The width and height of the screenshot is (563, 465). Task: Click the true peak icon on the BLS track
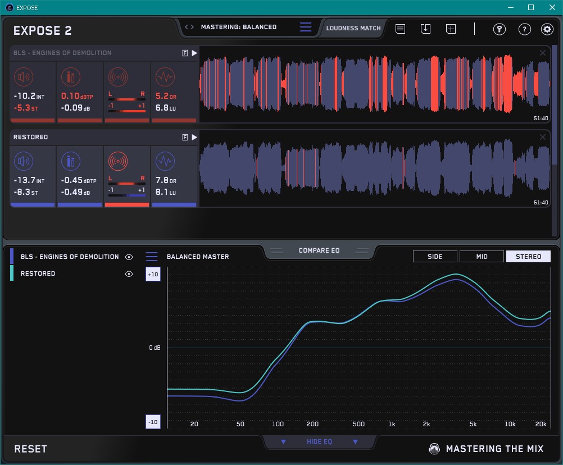click(x=70, y=77)
